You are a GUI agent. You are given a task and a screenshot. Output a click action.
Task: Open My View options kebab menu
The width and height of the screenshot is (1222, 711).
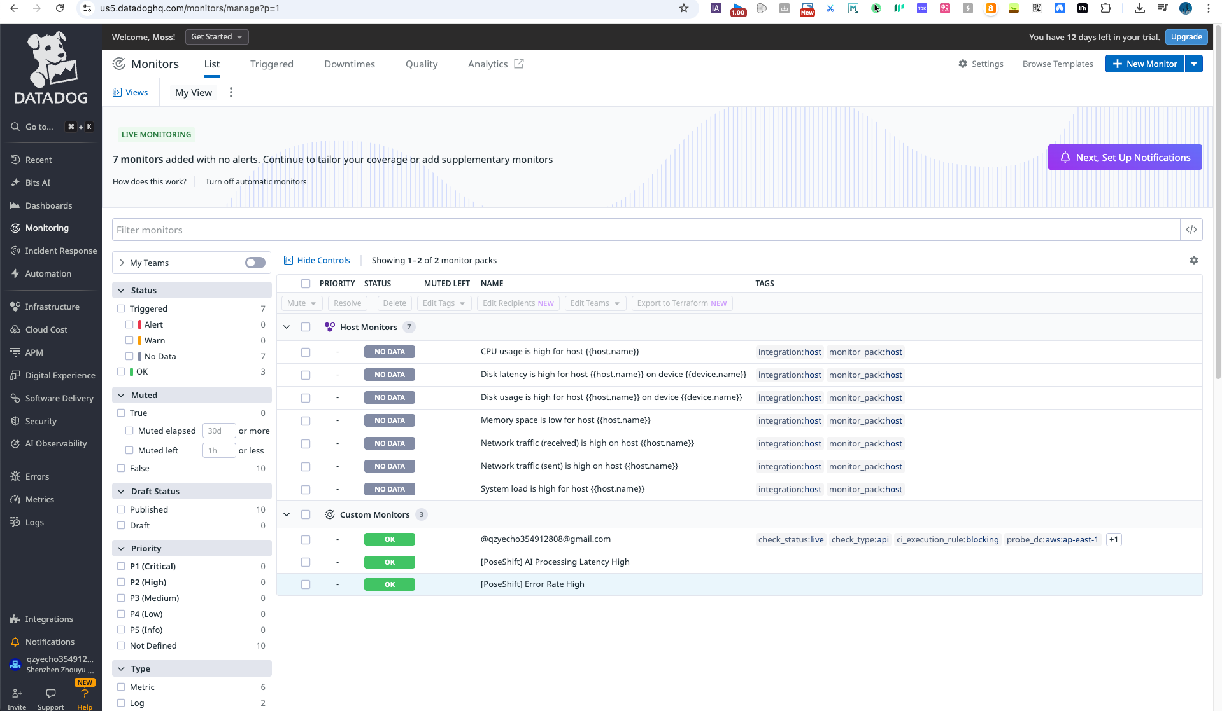coord(231,92)
